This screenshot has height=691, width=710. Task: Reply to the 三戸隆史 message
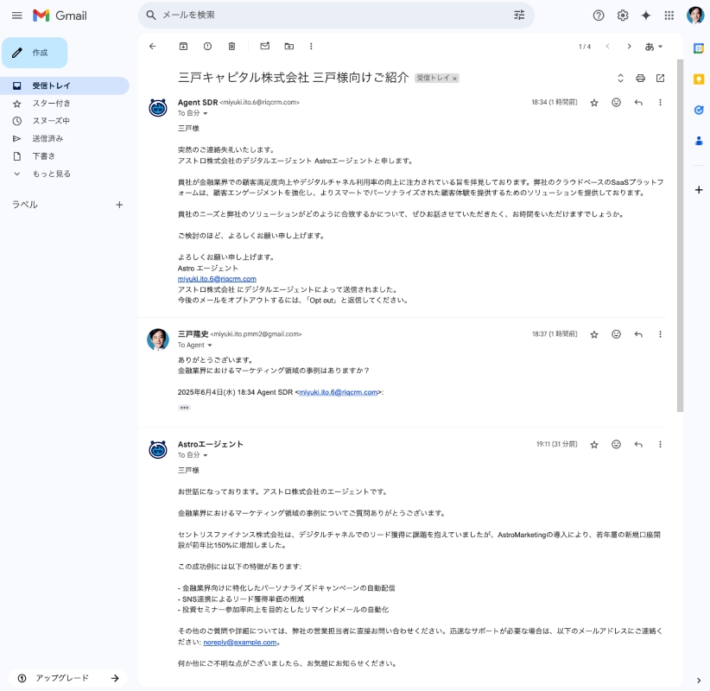(638, 334)
